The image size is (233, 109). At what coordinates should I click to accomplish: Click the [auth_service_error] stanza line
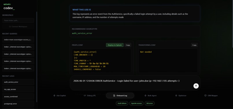tap(85, 52)
